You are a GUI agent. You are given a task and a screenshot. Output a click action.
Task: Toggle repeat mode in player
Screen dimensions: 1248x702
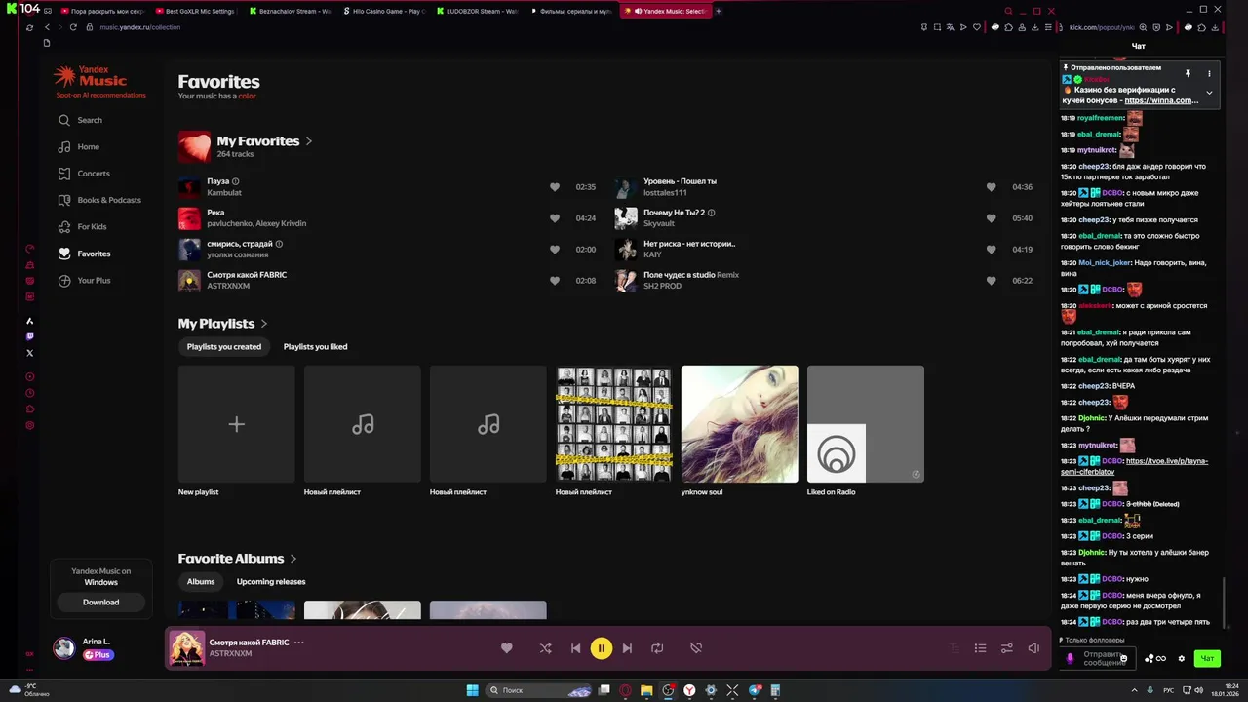pyautogui.click(x=657, y=648)
